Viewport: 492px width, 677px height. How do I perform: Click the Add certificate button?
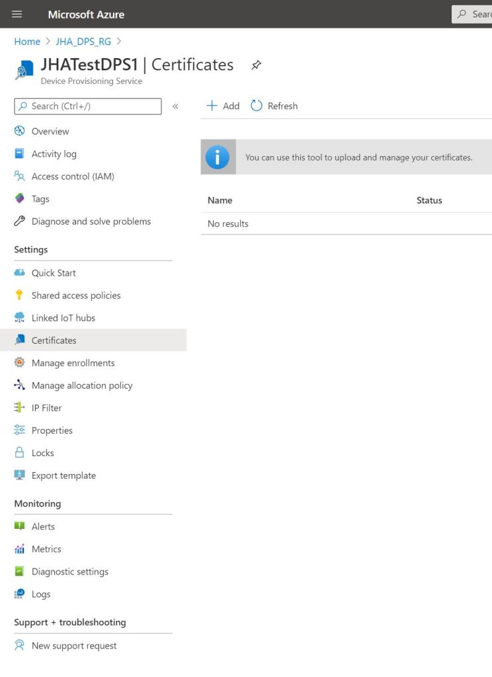pyautogui.click(x=223, y=106)
